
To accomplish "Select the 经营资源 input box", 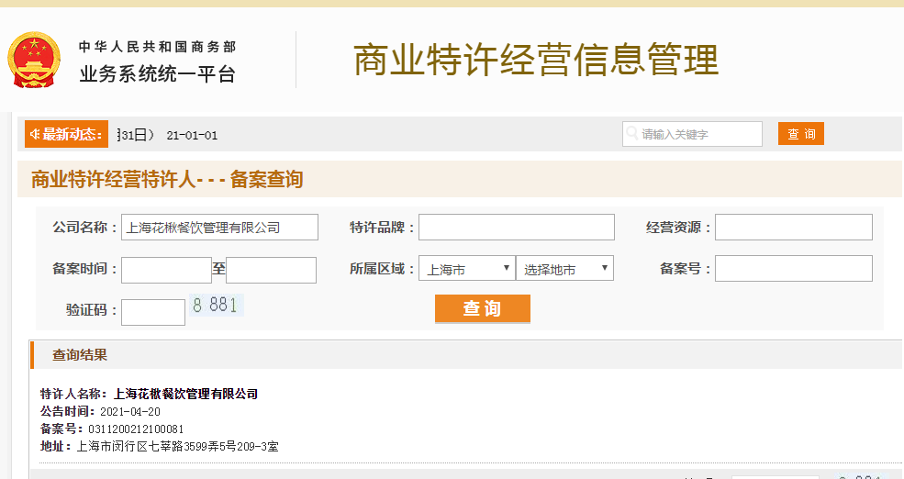I will (793, 228).
